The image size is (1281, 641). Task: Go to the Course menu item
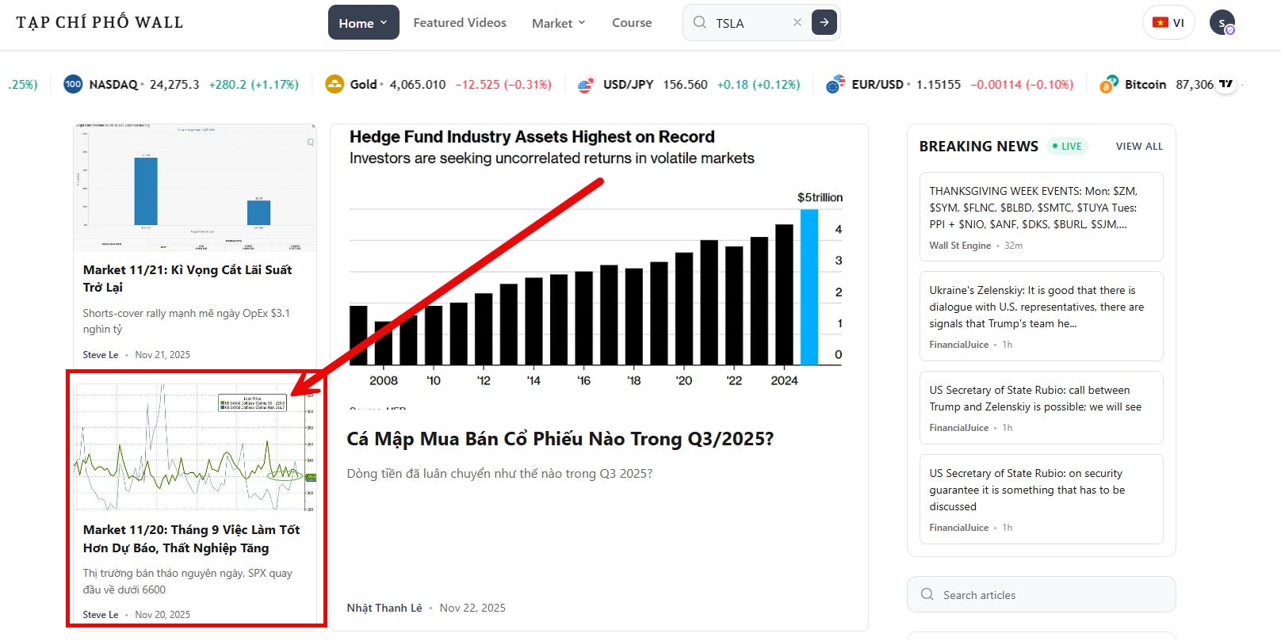click(632, 23)
